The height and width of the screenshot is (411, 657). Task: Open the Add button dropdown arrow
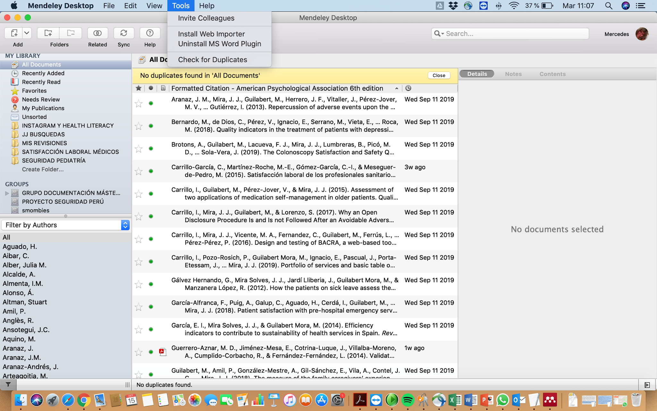[x=27, y=33]
